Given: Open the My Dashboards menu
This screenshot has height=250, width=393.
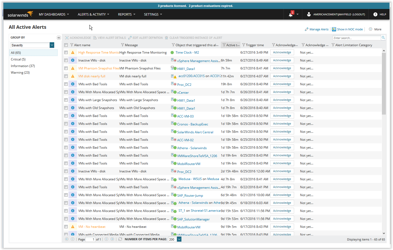Looking at the screenshot, I should click(54, 15).
